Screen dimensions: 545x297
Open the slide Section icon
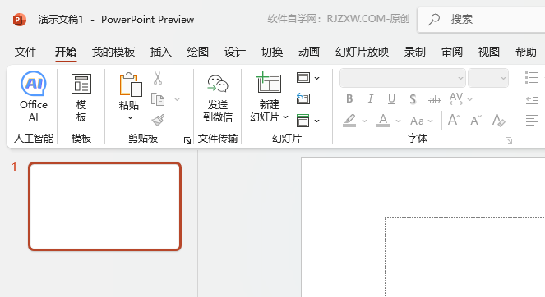(303, 121)
